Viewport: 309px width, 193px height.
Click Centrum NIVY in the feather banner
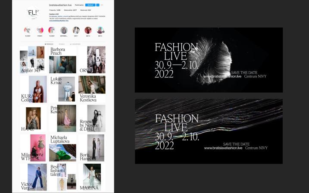tap(255, 76)
